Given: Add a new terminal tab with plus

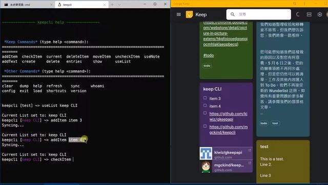Looking at the screenshot, I should pyautogui.click(x=112, y=5).
